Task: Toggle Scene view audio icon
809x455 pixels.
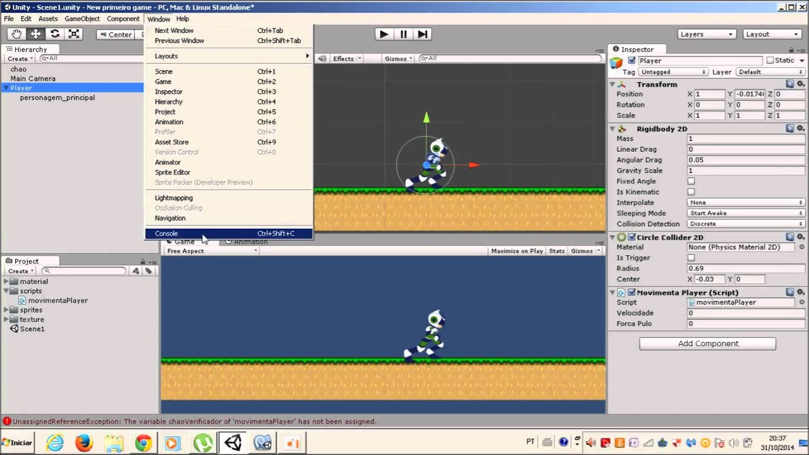Action: coord(322,58)
